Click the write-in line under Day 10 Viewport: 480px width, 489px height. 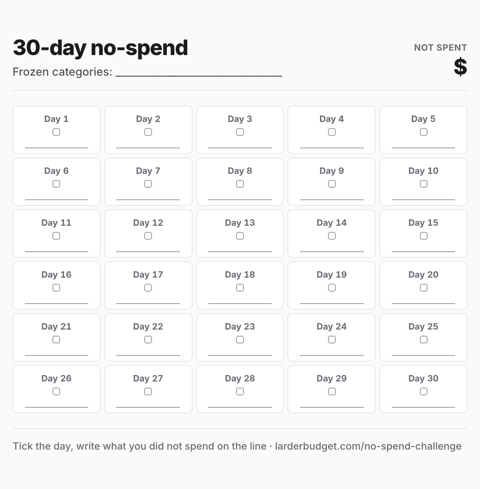(x=424, y=200)
